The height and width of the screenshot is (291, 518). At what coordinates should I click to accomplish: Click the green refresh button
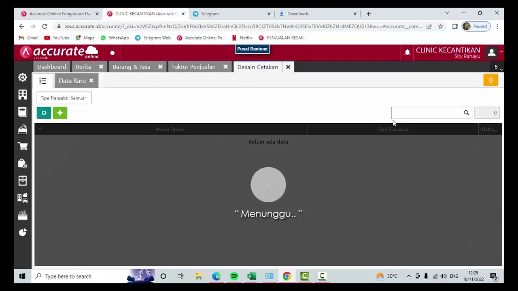[44, 113]
